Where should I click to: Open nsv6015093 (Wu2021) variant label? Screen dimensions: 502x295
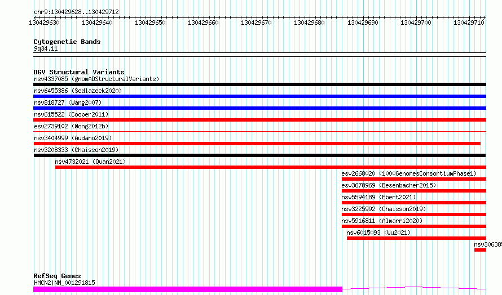tap(378, 233)
